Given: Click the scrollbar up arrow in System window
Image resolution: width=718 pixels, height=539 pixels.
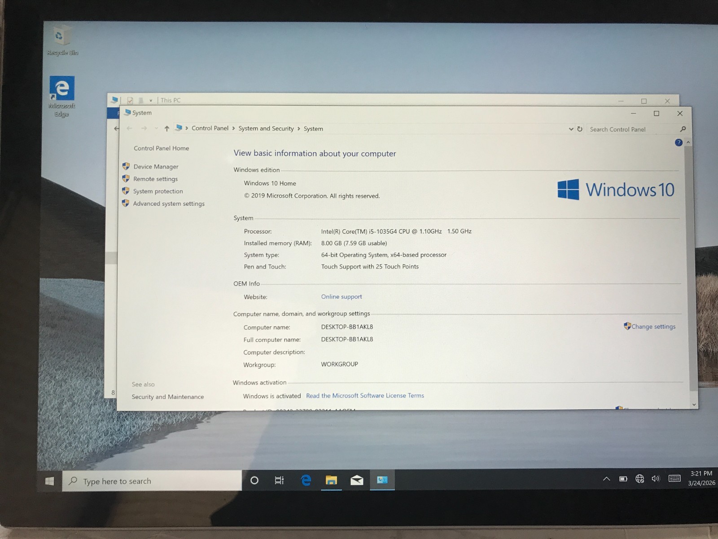Looking at the screenshot, I should pos(688,142).
